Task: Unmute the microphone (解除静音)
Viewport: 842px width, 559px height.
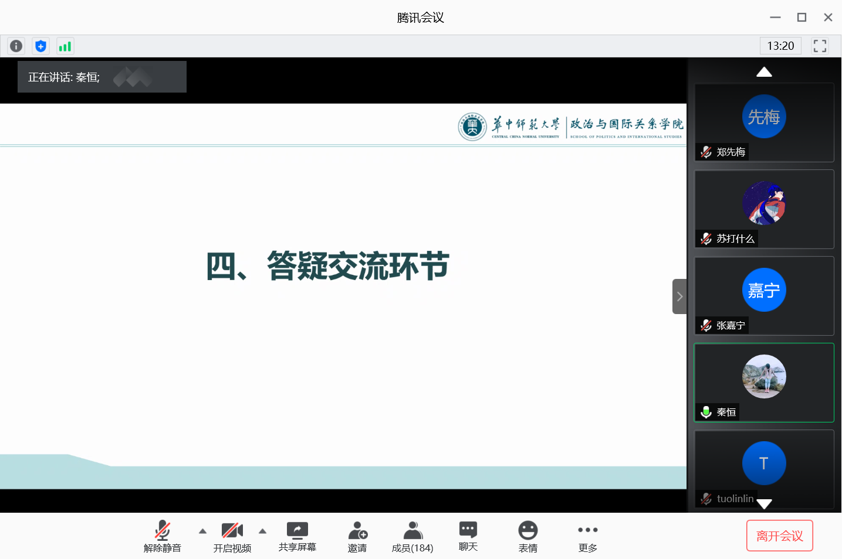Action: 163,536
